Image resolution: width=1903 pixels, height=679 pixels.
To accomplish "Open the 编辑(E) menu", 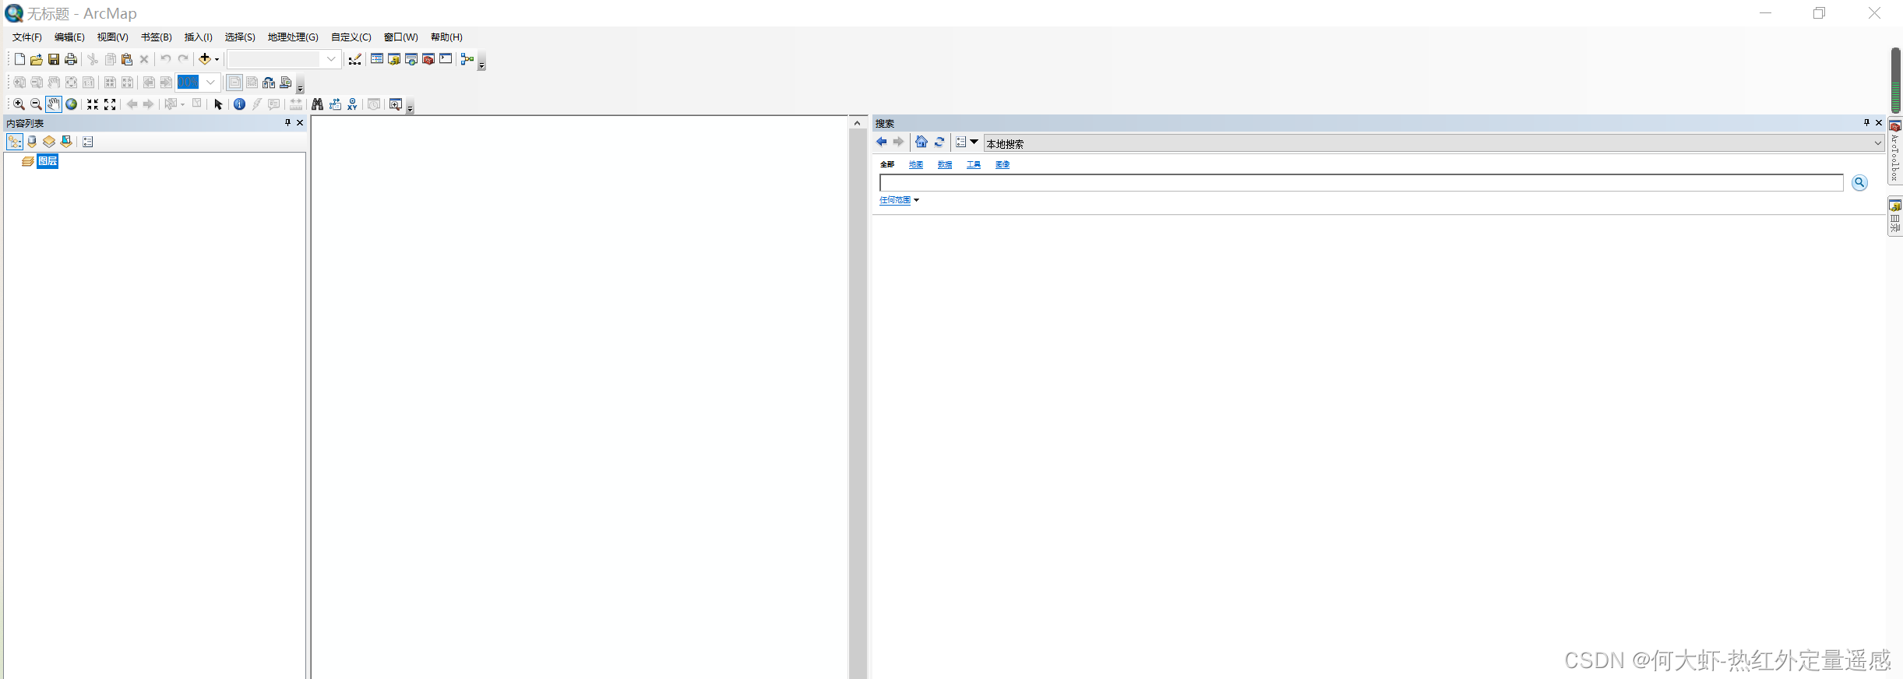I will 69,37.
